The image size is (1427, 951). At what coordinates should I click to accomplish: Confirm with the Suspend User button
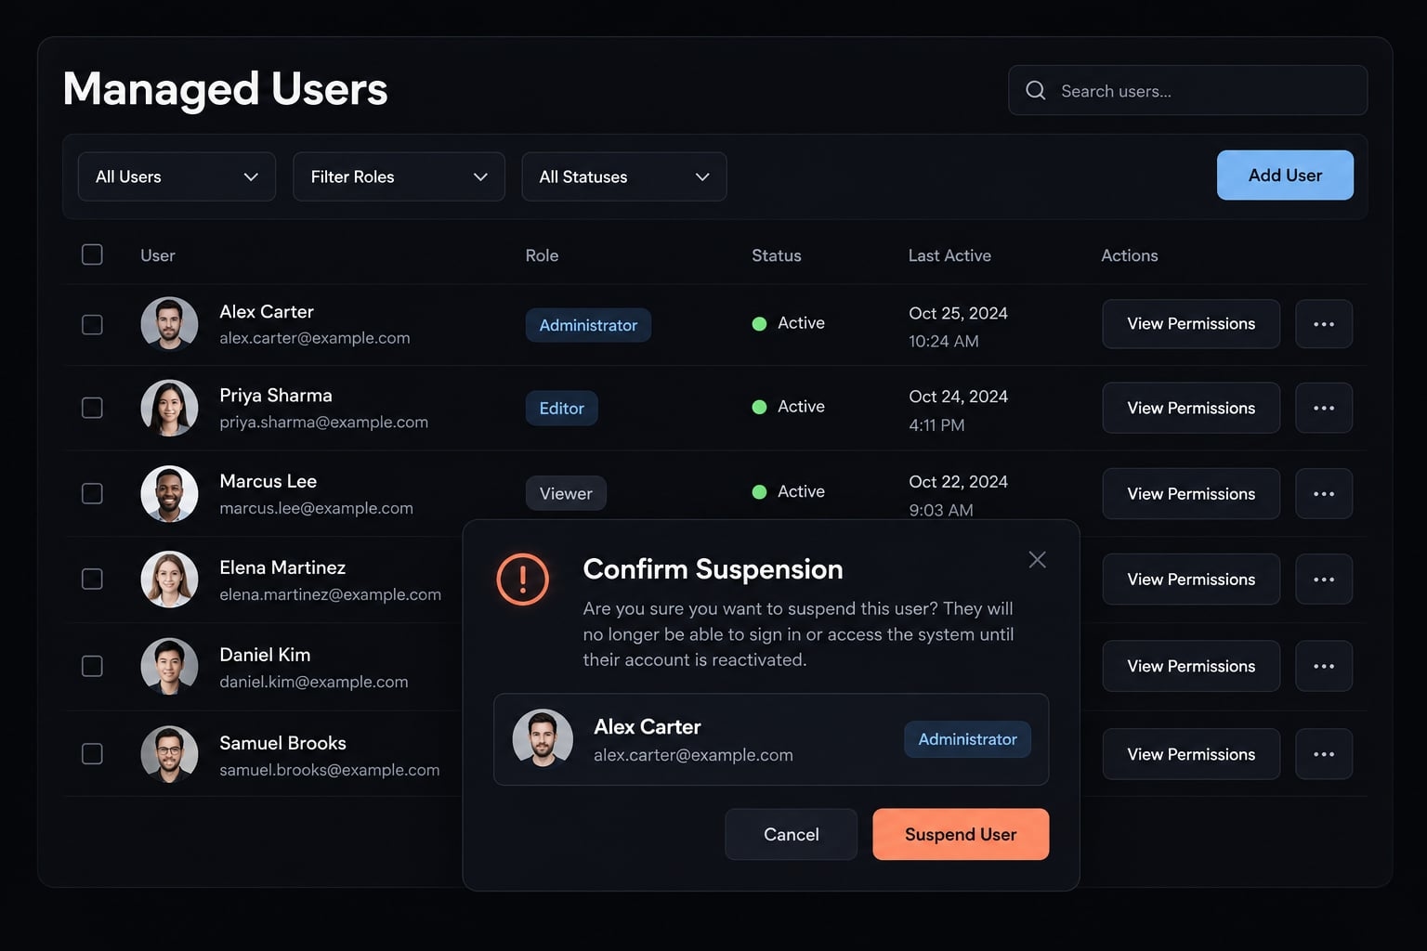961,834
